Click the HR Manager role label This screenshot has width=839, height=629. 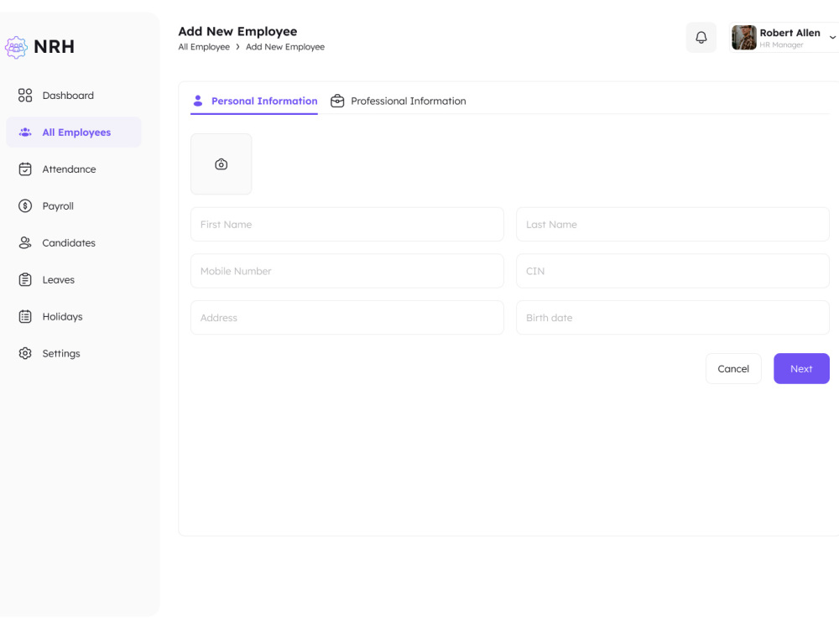781,45
